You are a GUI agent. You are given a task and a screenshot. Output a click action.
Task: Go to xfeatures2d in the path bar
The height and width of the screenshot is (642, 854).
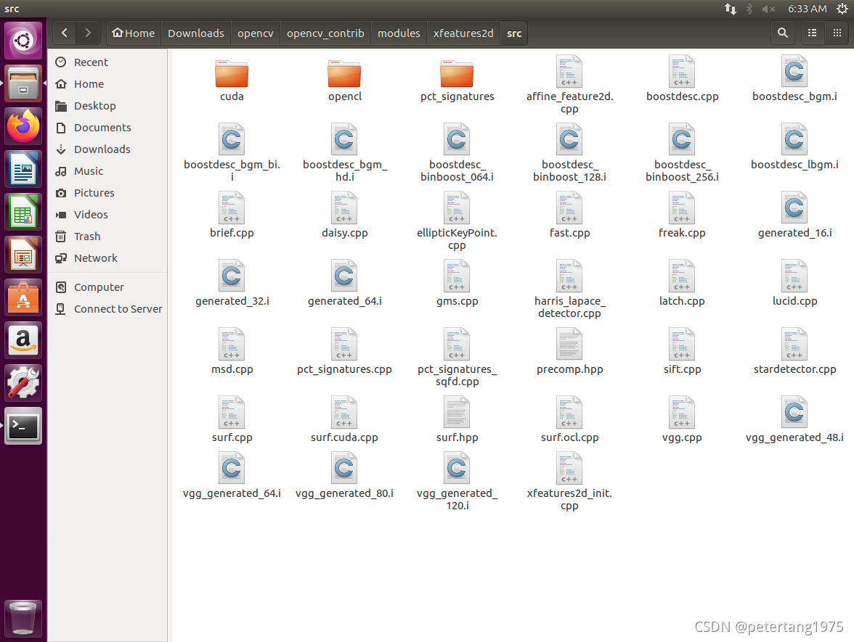[x=463, y=33]
